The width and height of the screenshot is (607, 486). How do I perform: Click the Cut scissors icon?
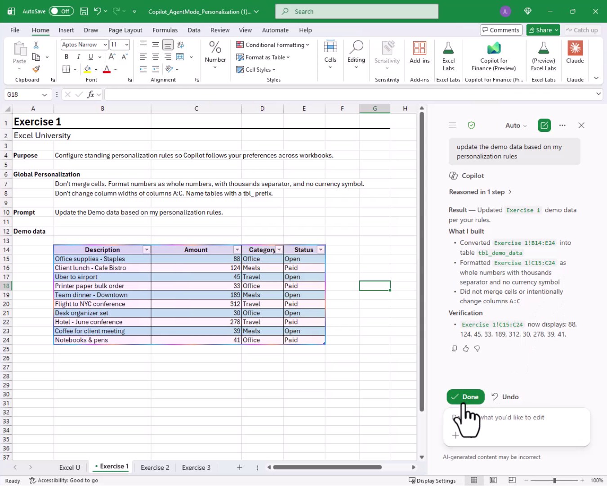click(x=36, y=45)
